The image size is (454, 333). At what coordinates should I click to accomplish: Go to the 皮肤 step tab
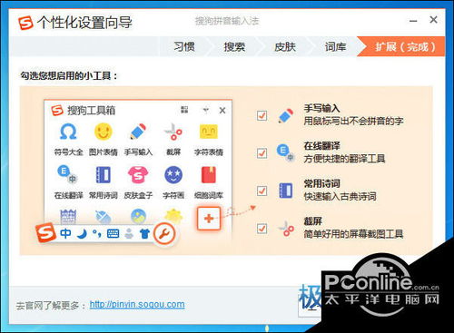(284, 46)
